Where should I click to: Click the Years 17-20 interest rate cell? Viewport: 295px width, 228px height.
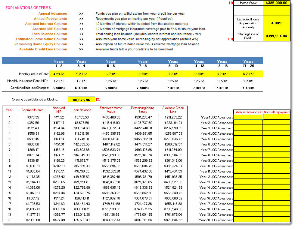tap(248, 74)
